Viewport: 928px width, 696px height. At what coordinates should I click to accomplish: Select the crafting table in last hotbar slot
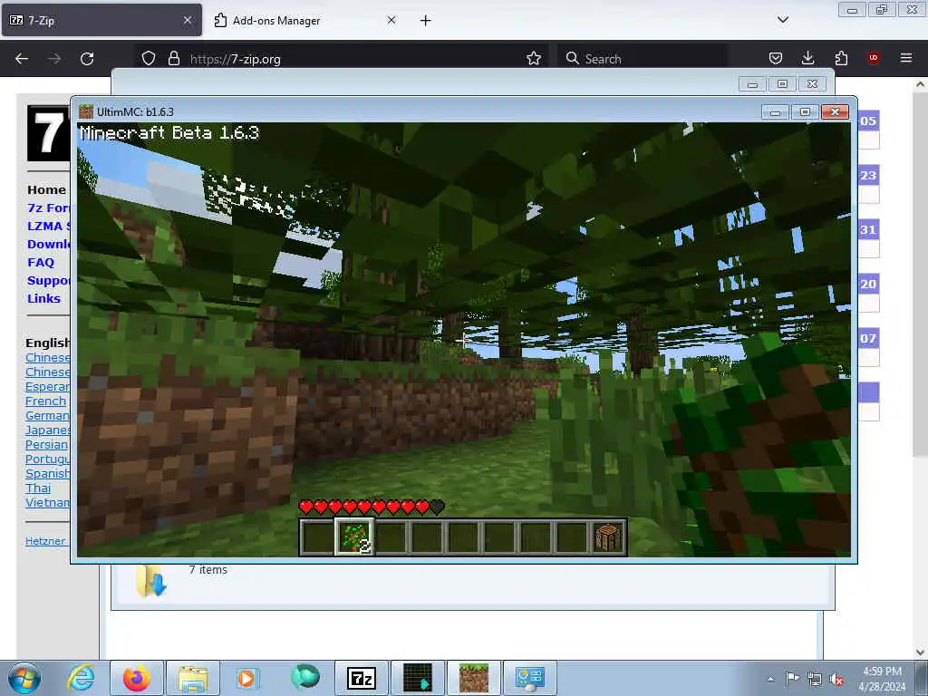(608, 537)
